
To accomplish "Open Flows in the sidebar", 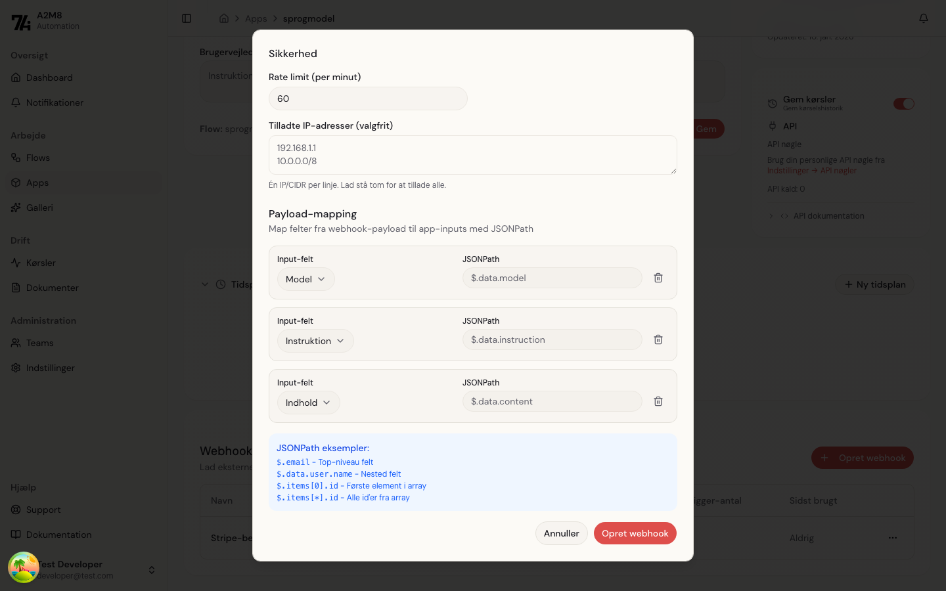I will (38, 158).
